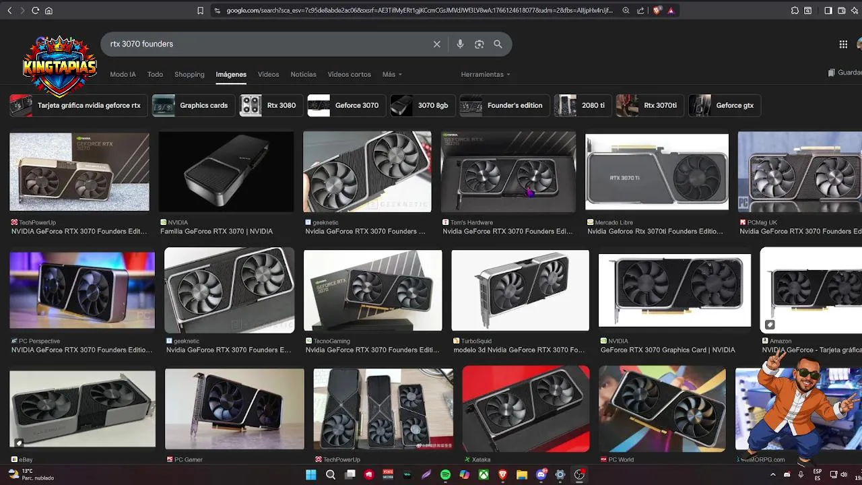This screenshot has height=485, width=862.
Task: Toggle the browser sidebar panel icon
Action: click(828, 11)
